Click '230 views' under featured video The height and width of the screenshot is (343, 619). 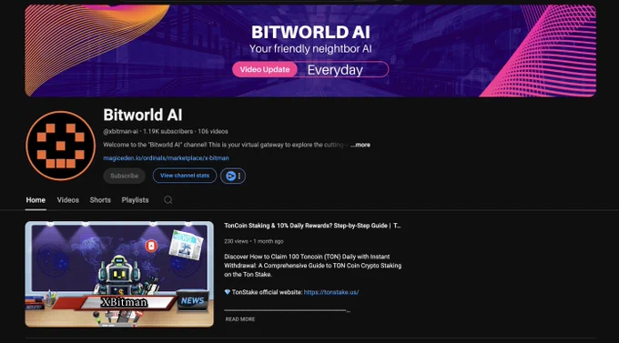236,241
